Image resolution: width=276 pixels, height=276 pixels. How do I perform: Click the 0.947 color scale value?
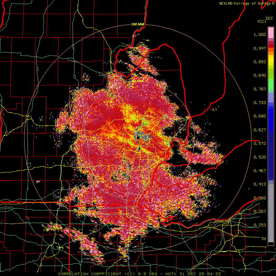click(260, 48)
